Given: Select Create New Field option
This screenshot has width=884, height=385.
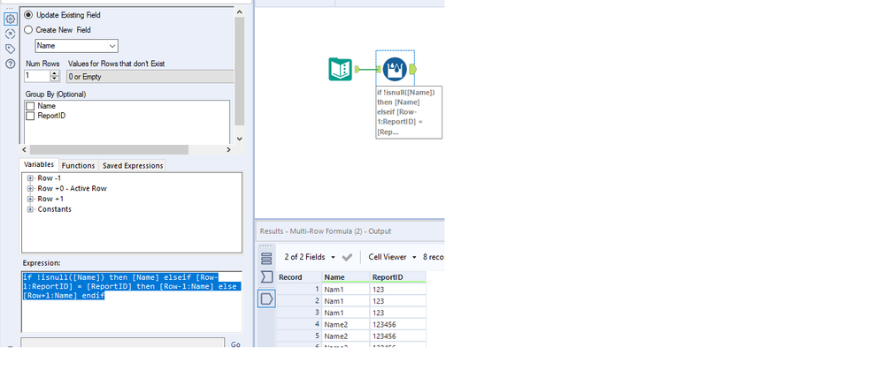Looking at the screenshot, I should 28,30.
